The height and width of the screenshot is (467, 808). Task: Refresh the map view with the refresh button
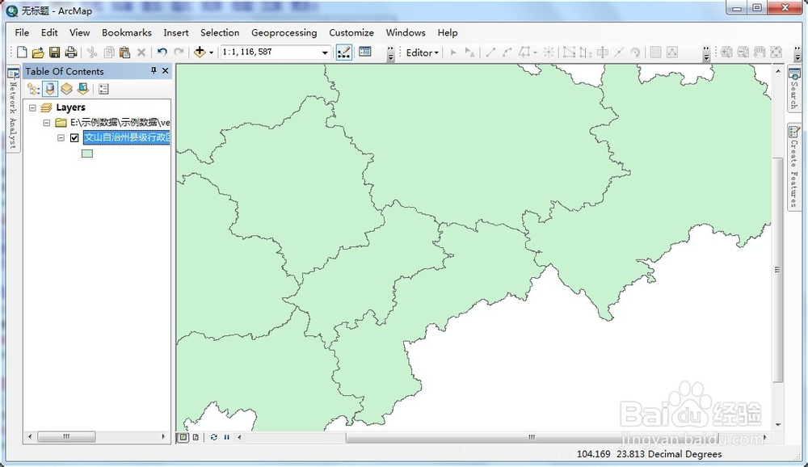click(214, 436)
